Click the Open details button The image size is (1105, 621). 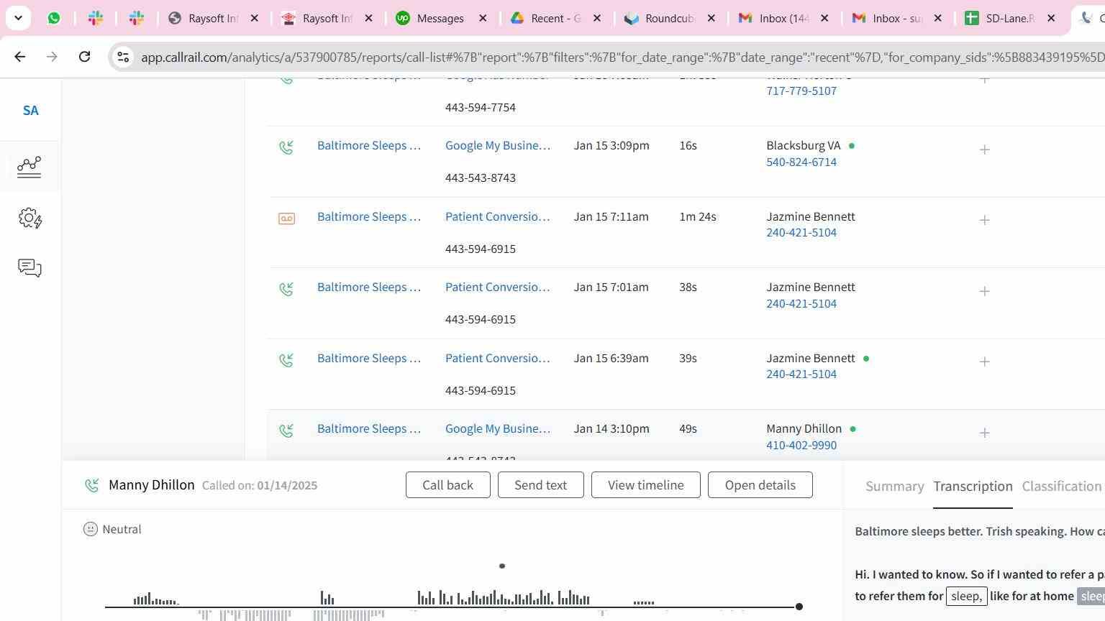click(x=760, y=485)
